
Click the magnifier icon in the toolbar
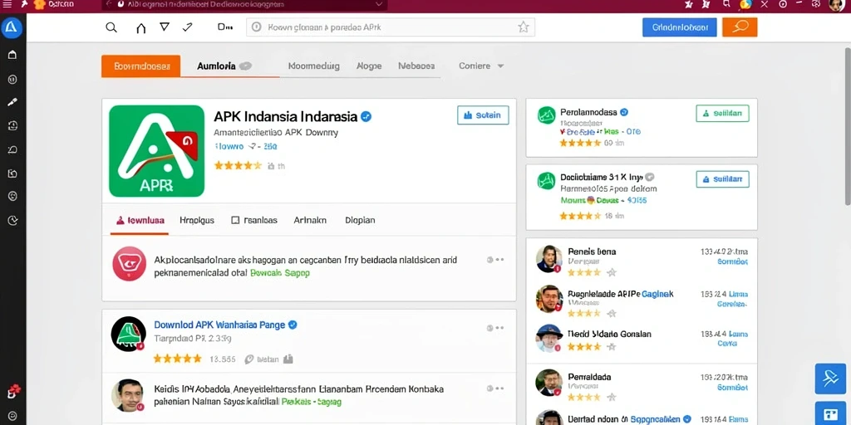coord(111,27)
